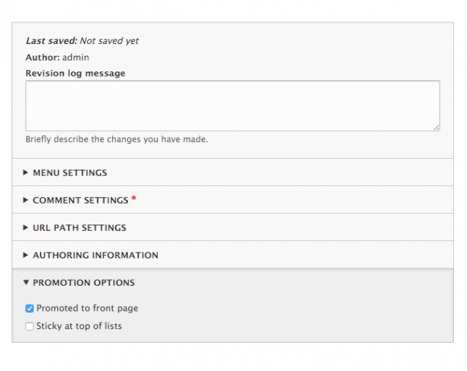Uncheck Promoted to front page checkbox
This screenshot has height=371, width=467.
tap(30, 309)
